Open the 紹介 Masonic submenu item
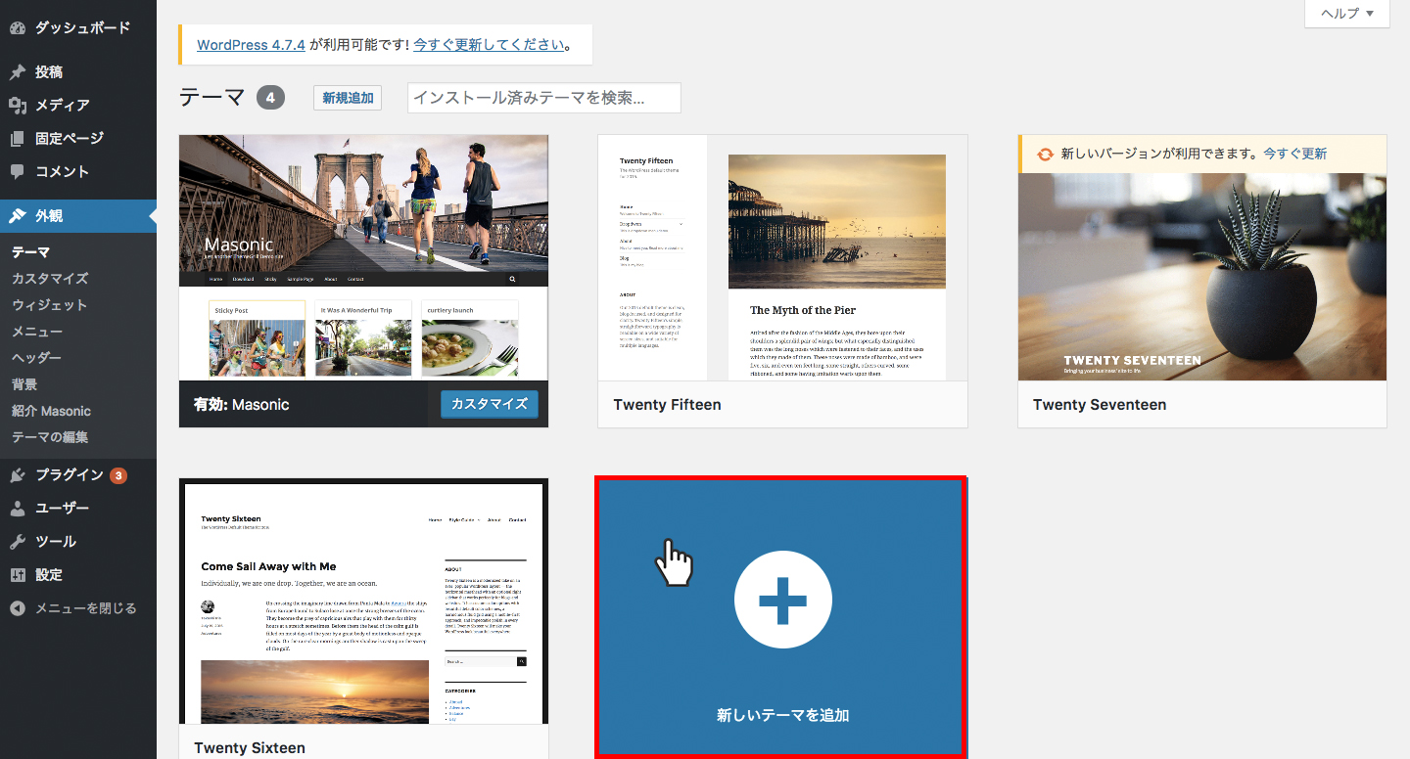The image size is (1410, 759). (x=51, y=411)
